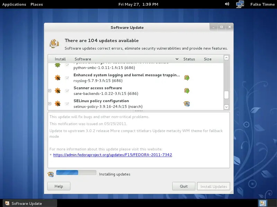Open the network icon in top panel

240,4
